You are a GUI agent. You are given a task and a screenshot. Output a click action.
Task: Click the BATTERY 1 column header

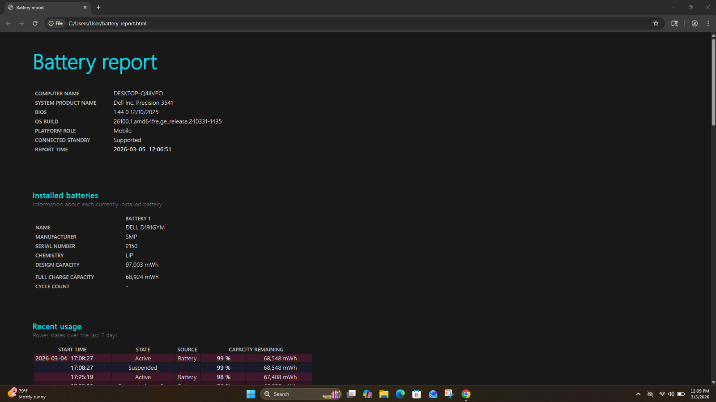[138, 218]
